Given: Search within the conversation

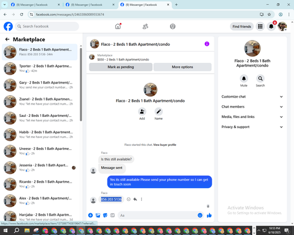Looking at the screenshot, I should pyautogui.click(x=260, y=79).
